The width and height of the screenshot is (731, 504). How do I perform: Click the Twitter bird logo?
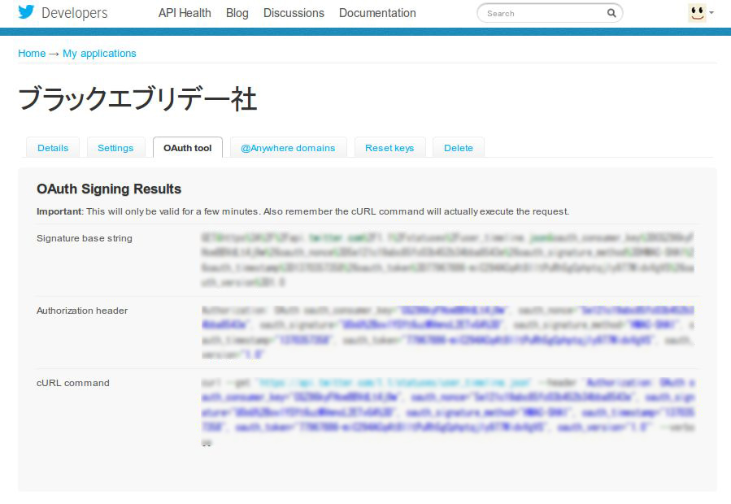[x=26, y=12]
